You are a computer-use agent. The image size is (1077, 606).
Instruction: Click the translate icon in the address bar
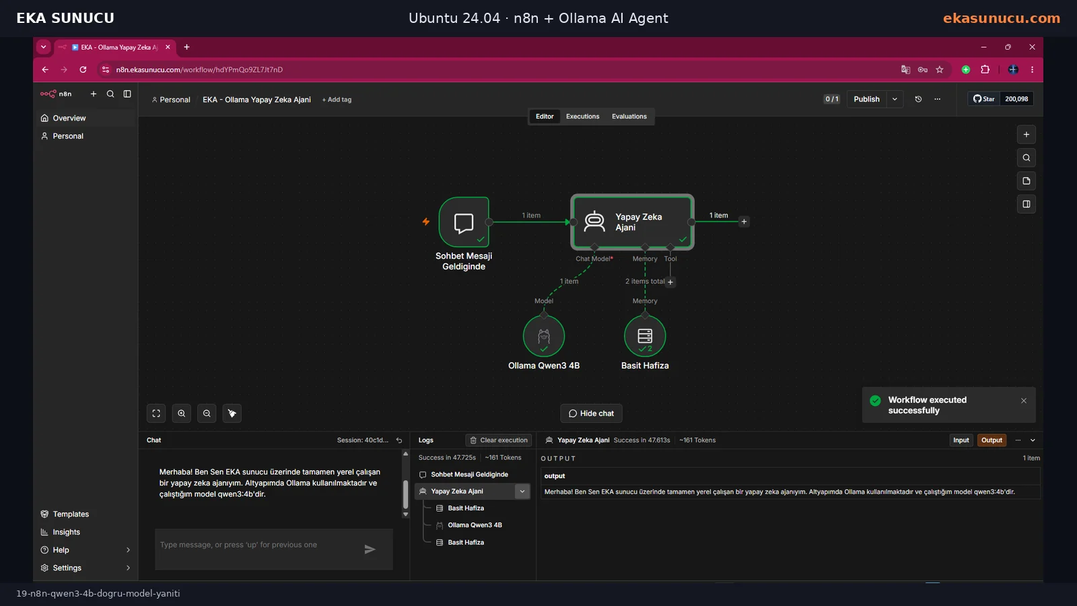point(905,69)
